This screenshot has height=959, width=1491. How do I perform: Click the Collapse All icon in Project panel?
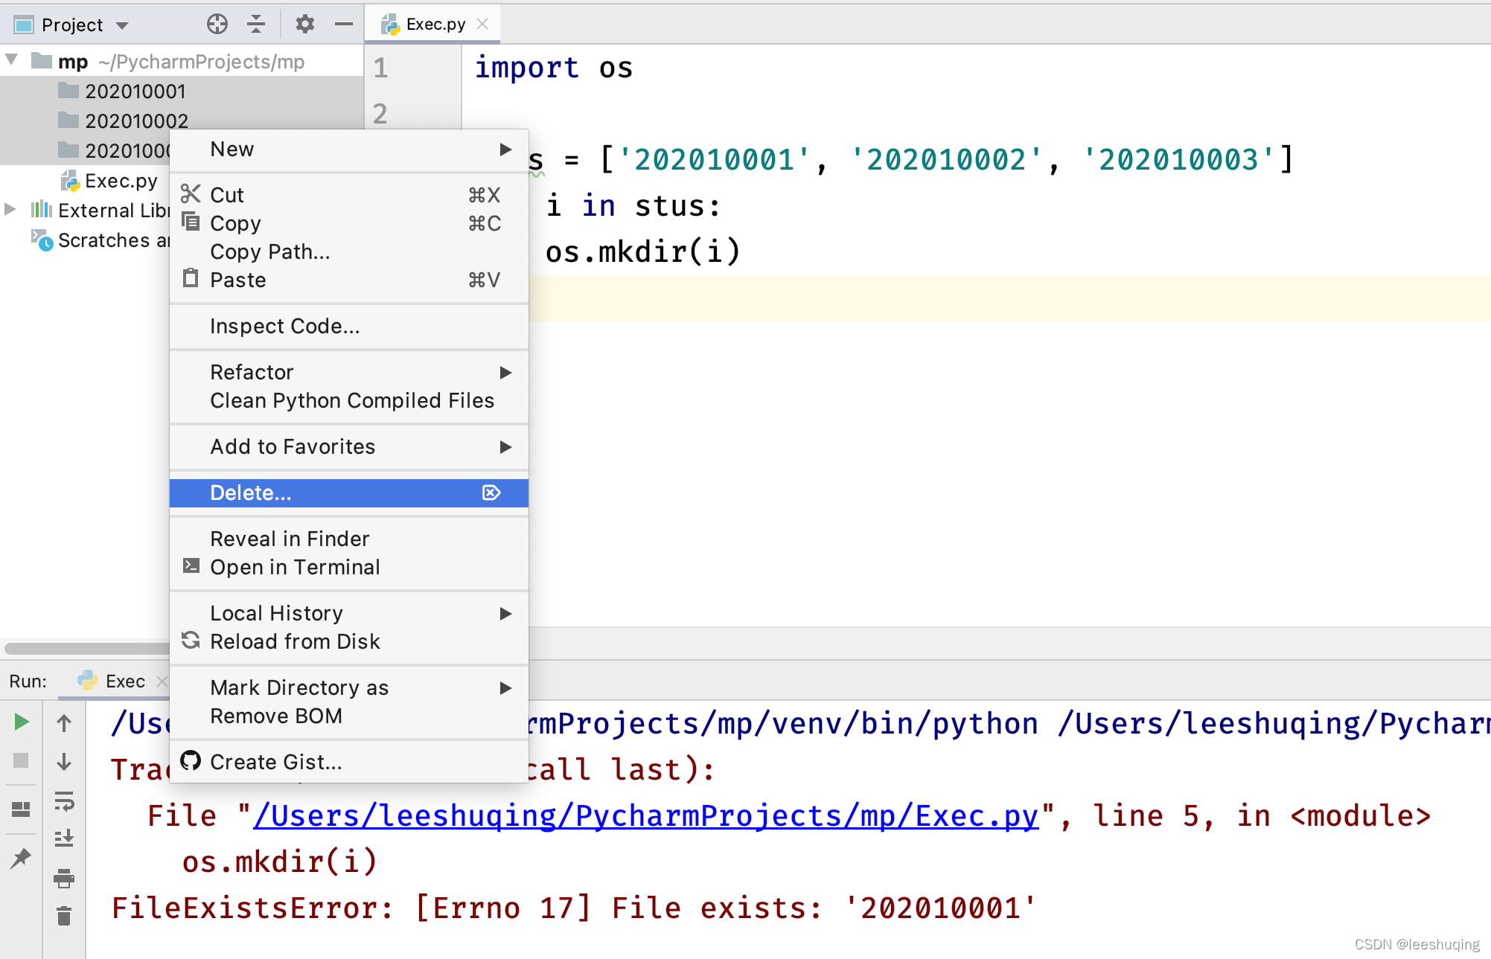pyautogui.click(x=256, y=25)
